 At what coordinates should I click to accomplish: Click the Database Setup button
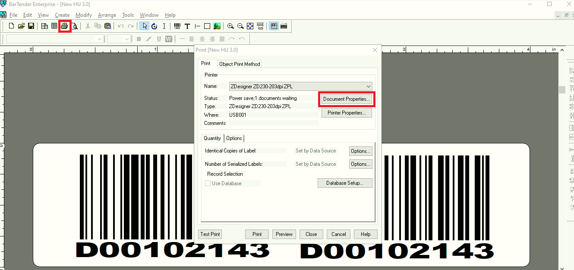click(x=345, y=183)
